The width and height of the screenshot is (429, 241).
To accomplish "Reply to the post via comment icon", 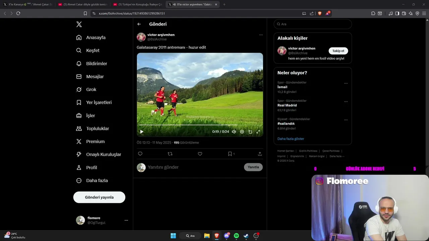I will pos(140,154).
